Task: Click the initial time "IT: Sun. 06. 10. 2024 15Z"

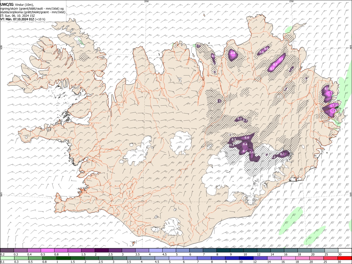Action: (18, 16)
